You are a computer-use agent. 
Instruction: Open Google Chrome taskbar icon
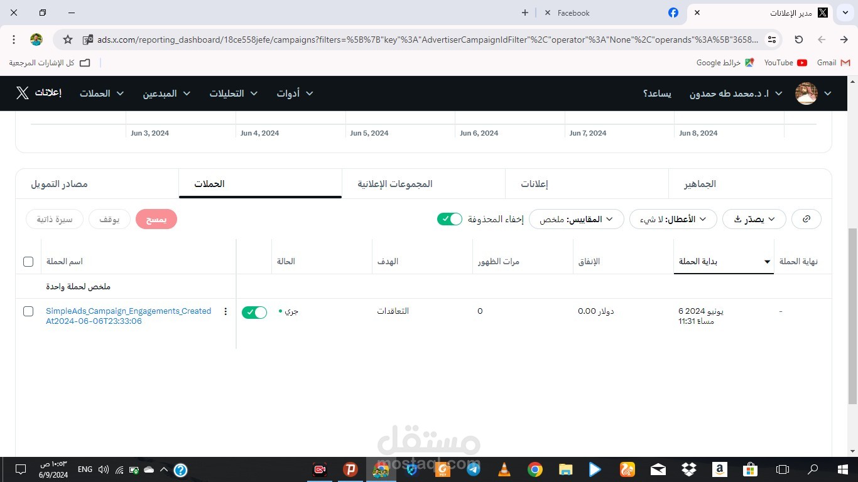point(535,469)
